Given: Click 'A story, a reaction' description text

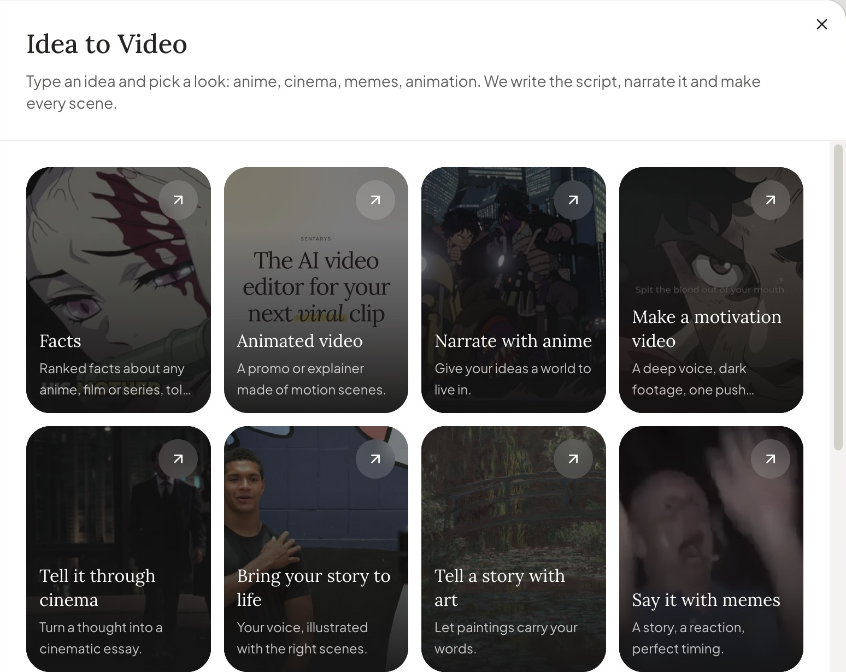Looking at the screenshot, I should tap(689, 638).
